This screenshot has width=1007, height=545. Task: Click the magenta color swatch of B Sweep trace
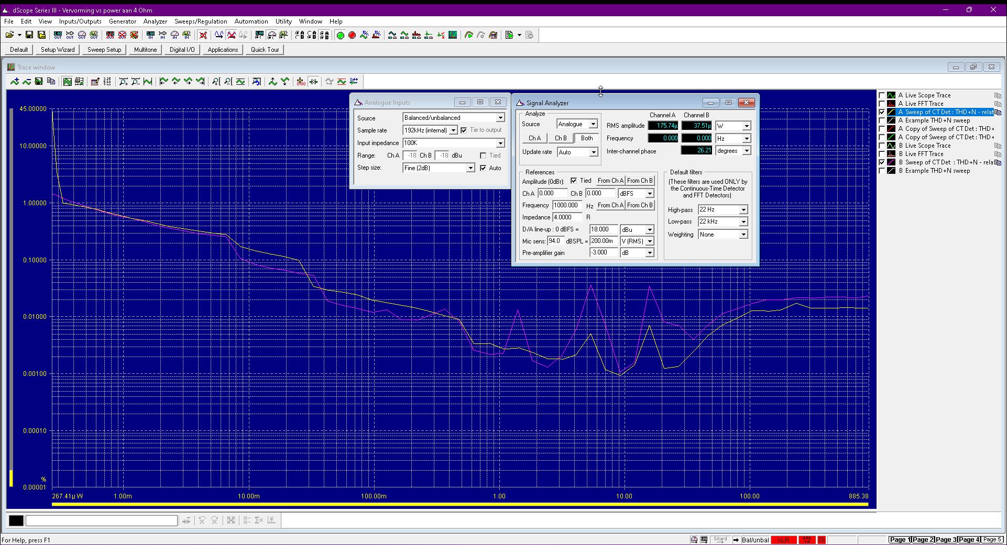pyautogui.click(x=891, y=162)
